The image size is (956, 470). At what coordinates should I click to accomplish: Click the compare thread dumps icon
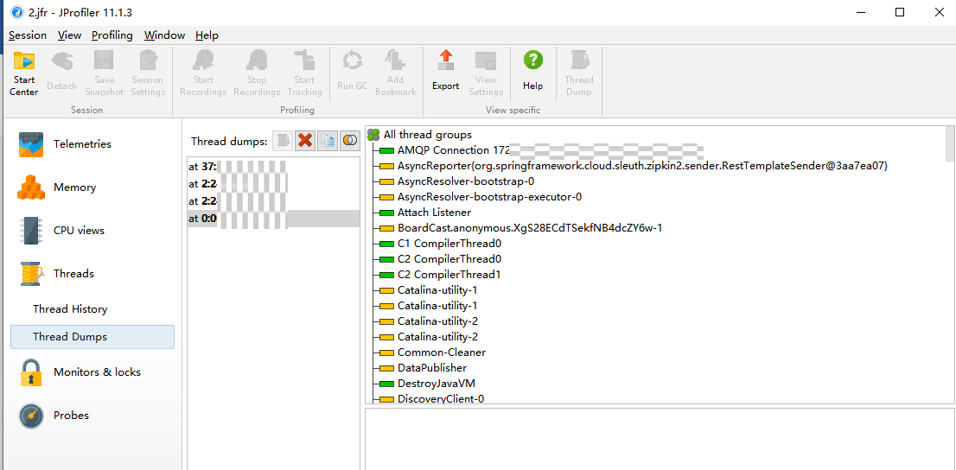coord(349,140)
